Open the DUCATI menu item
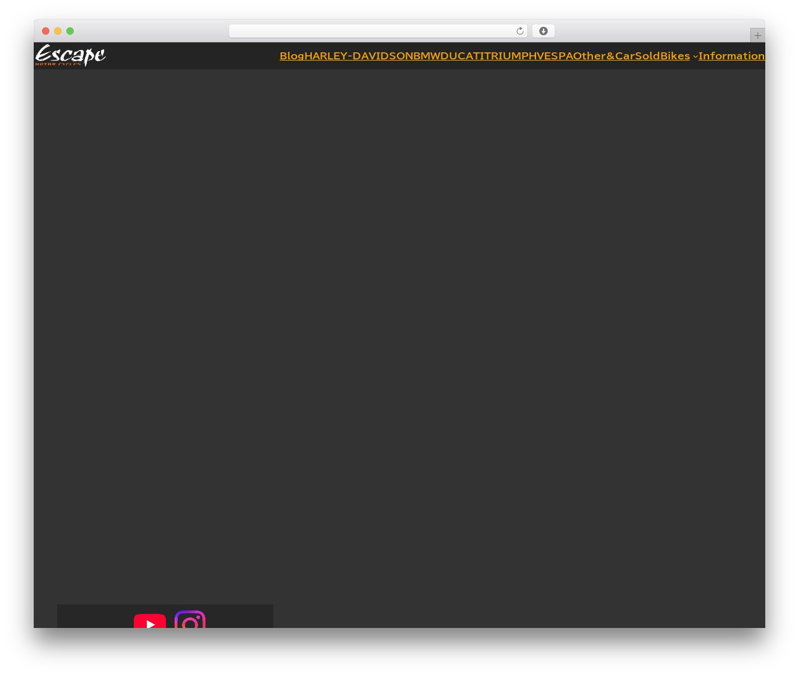The image size is (799, 676). [x=463, y=56]
